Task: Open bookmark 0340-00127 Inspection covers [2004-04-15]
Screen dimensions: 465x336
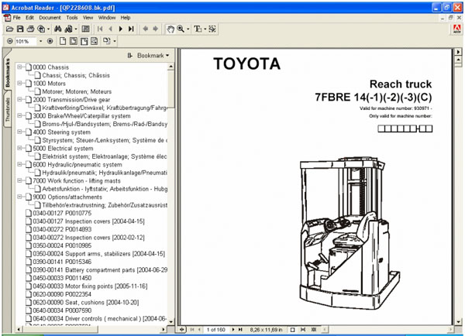Action: [88, 221]
